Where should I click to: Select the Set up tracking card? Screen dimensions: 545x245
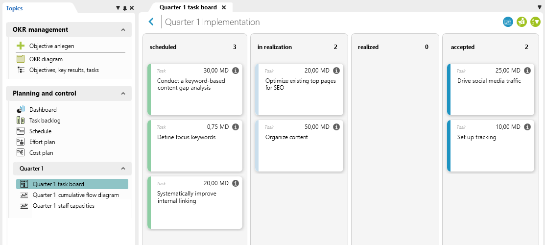pyautogui.click(x=491, y=146)
